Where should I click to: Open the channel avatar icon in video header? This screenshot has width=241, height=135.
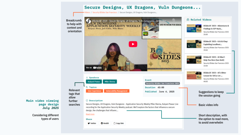(x=88, y=21)
